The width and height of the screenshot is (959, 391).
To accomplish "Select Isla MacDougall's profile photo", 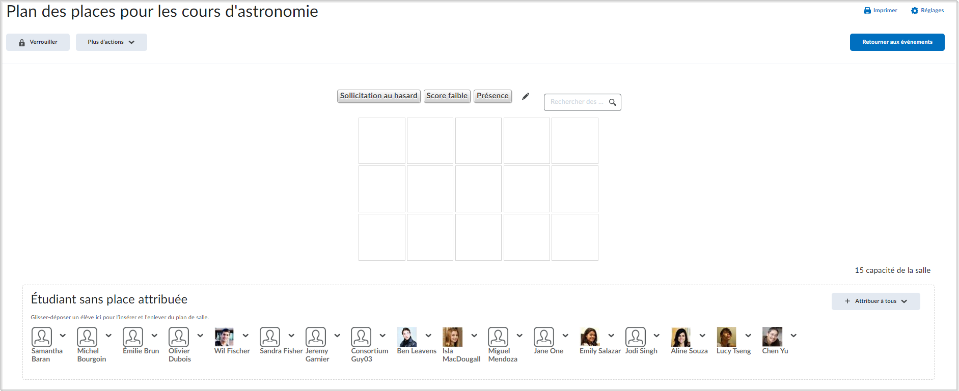I will 453,337.
